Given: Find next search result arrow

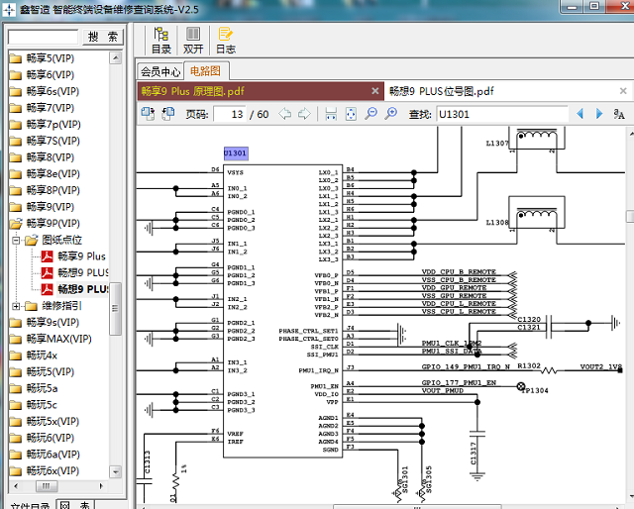Looking at the screenshot, I should pos(599,114).
